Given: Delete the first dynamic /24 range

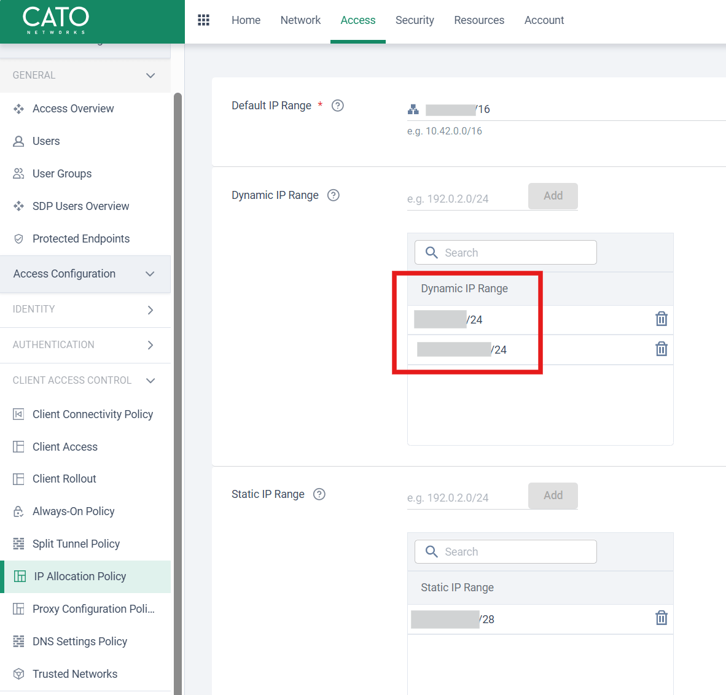Looking at the screenshot, I should coord(661,319).
